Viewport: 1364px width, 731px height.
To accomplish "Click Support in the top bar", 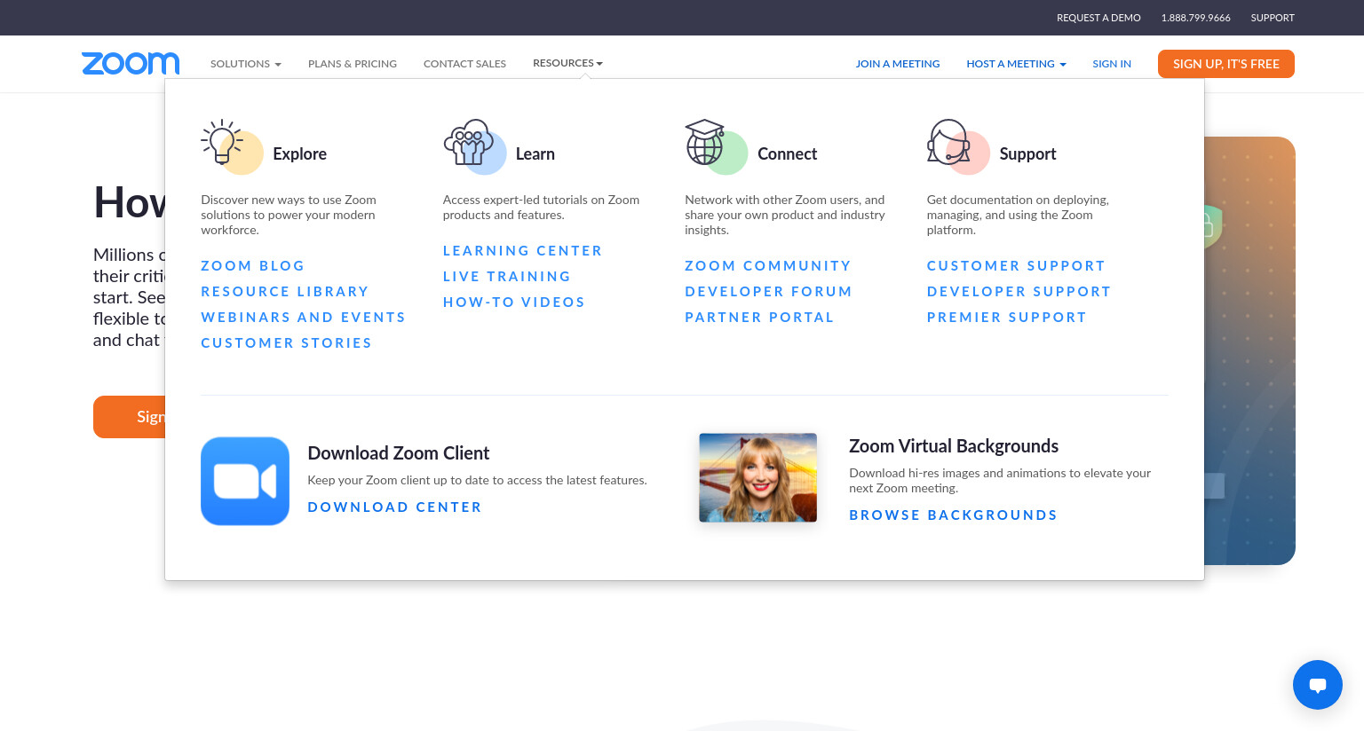I will tap(1273, 18).
